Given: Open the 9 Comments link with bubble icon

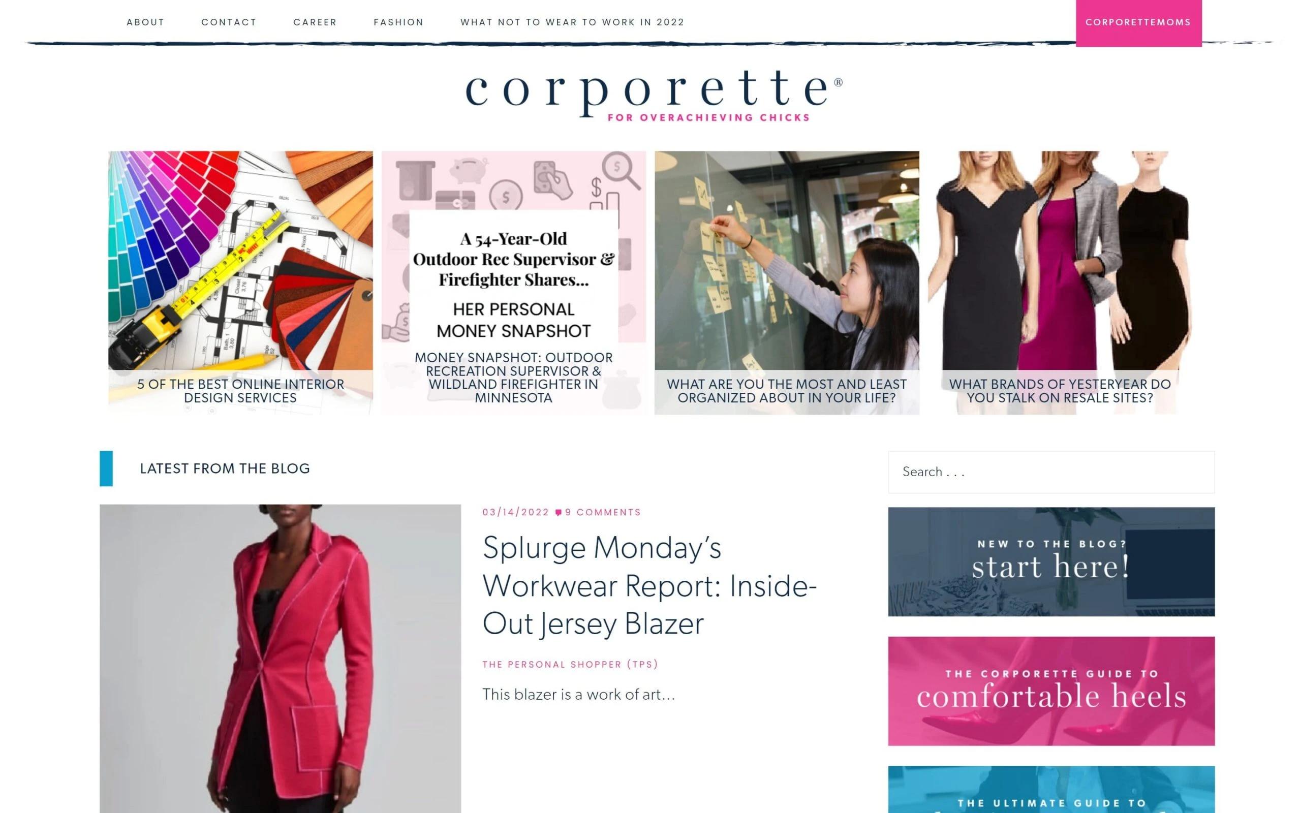Looking at the screenshot, I should [x=598, y=512].
